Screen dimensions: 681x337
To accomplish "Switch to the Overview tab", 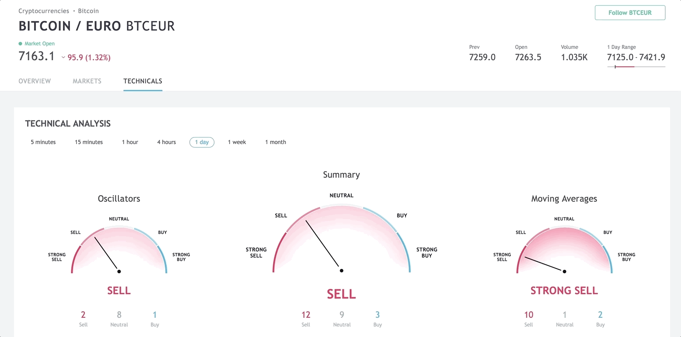I will click(35, 81).
